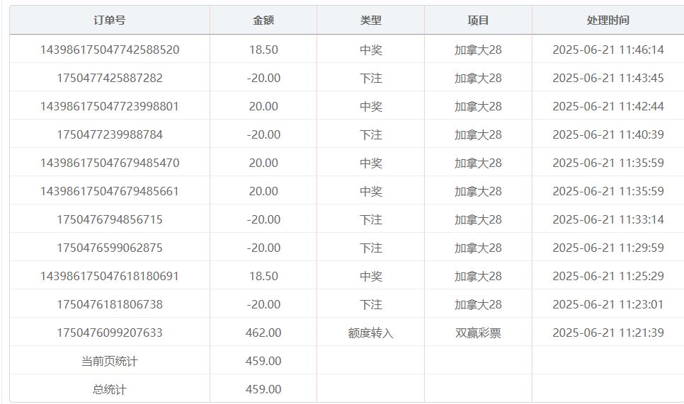Click order number 1750477239988784
Viewport: 684px width, 404px height.
110,134
